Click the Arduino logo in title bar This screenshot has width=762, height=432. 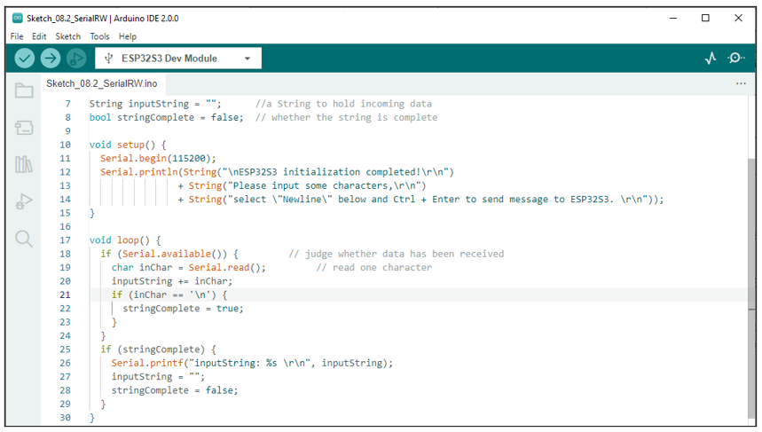(x=18, y=18)
